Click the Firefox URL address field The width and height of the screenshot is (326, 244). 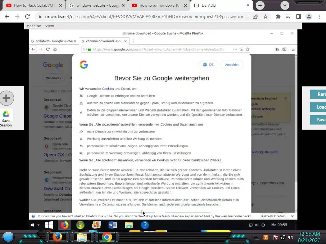point(158,49)
